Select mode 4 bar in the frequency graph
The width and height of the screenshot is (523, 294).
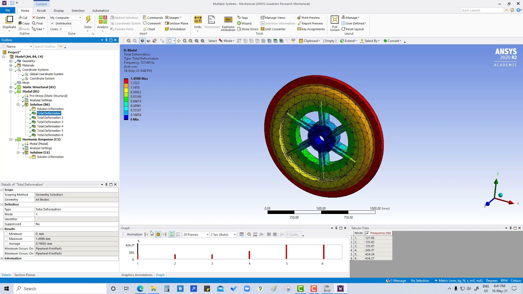point(249,255)
